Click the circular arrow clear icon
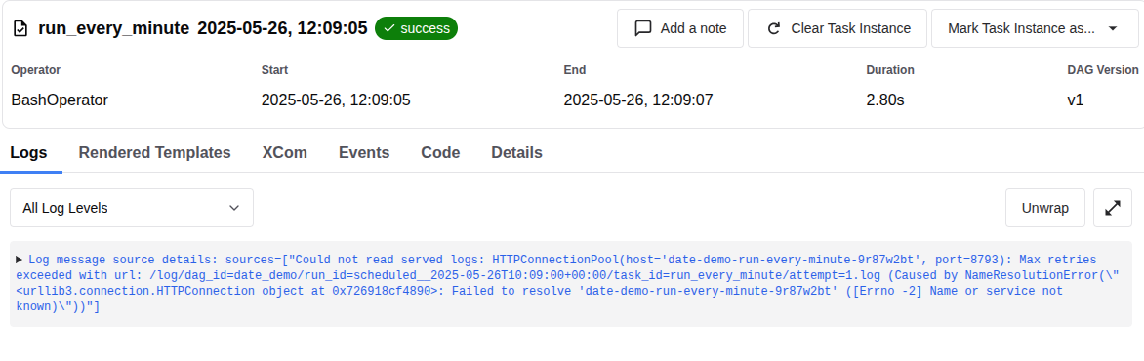Image resolution: width=1144 pixels, height=361 pixels. point(774,28)
